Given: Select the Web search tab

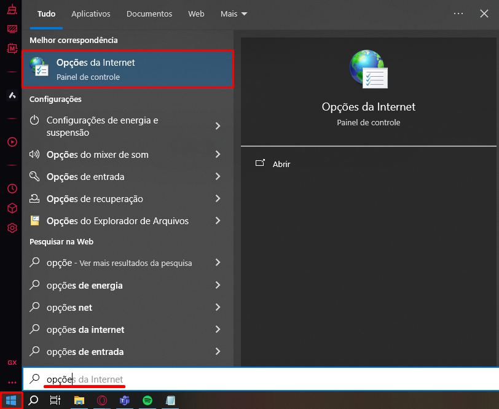Looking at the screenshot, I should [196, 14].
